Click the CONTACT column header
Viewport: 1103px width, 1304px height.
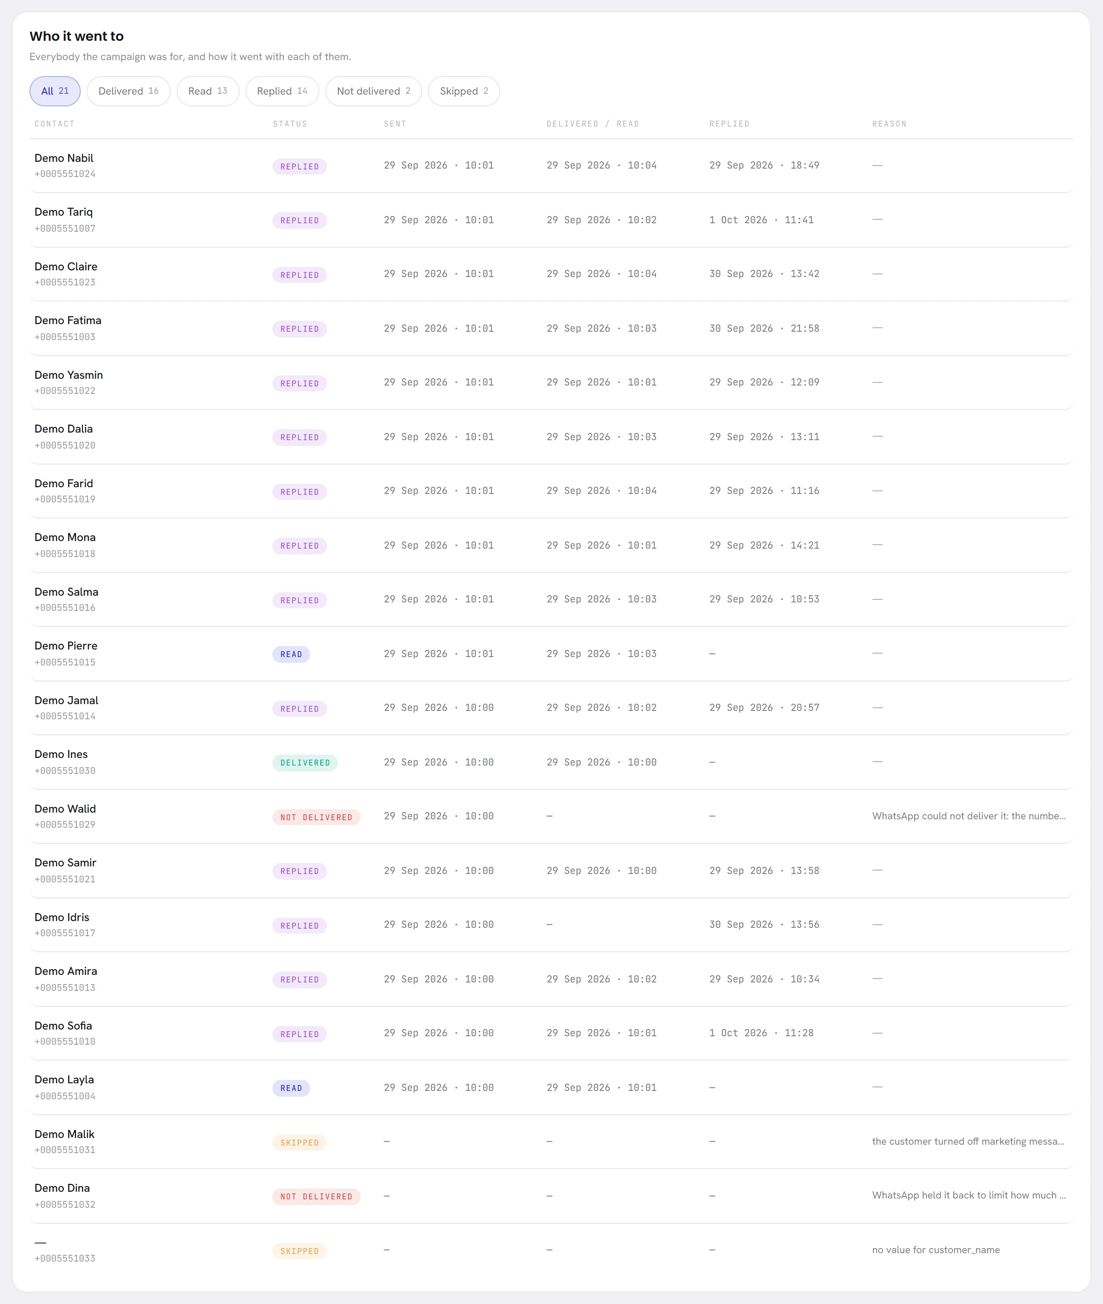(x=54, y=124)
